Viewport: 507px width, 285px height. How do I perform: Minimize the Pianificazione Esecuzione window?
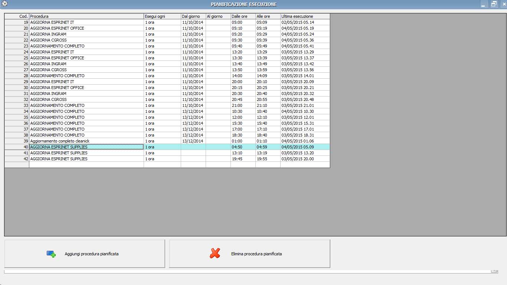[x=484, y=4]
